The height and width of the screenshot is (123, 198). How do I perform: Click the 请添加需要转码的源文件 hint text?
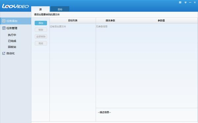coord(47,15)
